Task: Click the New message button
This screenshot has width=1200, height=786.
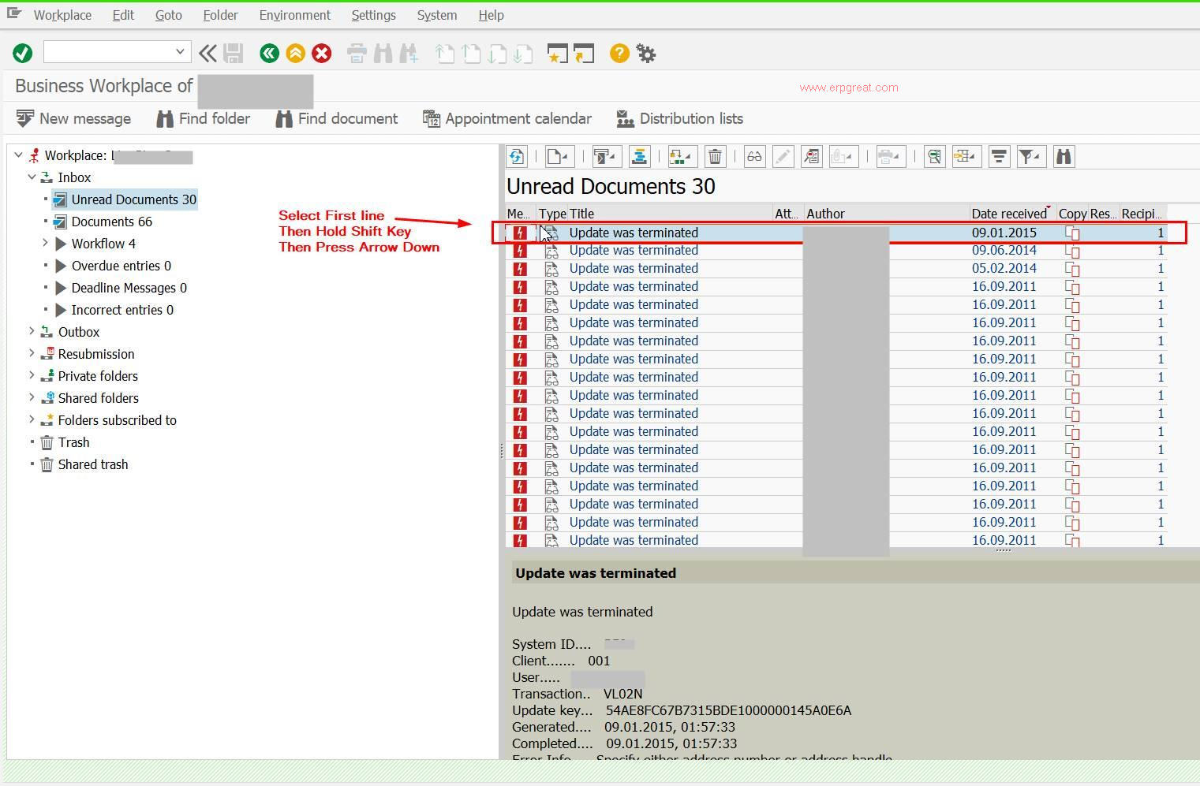Action: pyautogui.click(x=74, y=119)
